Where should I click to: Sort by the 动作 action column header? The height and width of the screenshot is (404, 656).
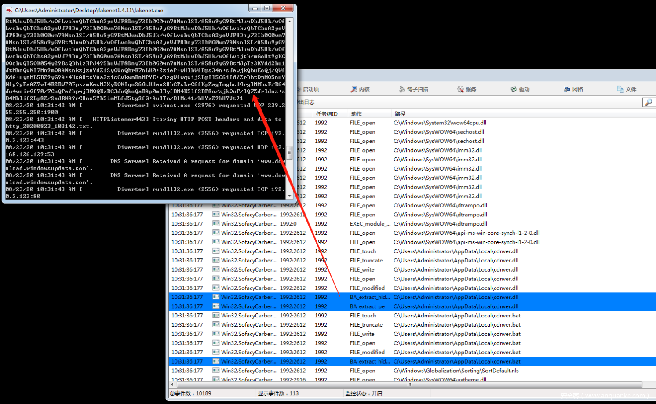click(x=356, y=114)
